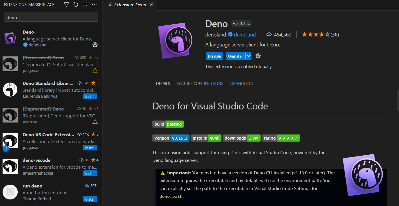Click warning icon on axetroy deprecated Deno
This screenshot has height=206, width=399.
click(x=95, y=122)
